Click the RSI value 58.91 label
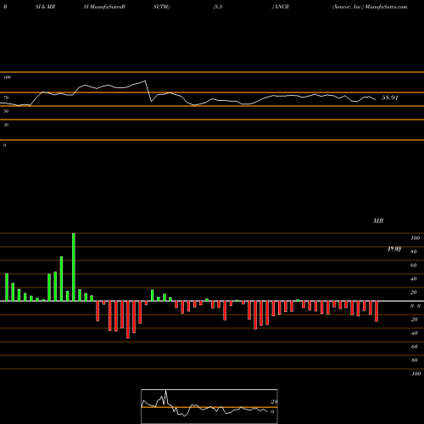This screenshot has height=424, width=424. (x=390, y=98)
